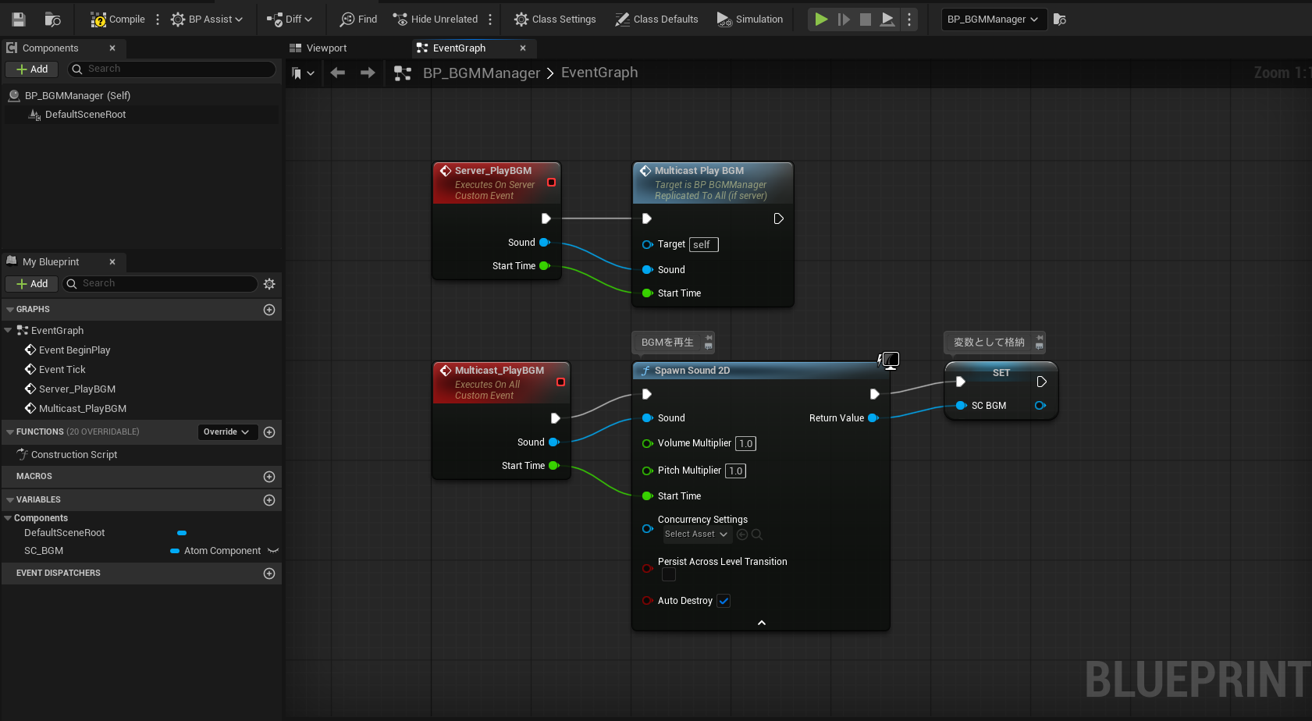Browse to asset in Content Browser icon
The height and width of the screenshot is (721, 1312).
pyautogui.click(x=53, y=20)
